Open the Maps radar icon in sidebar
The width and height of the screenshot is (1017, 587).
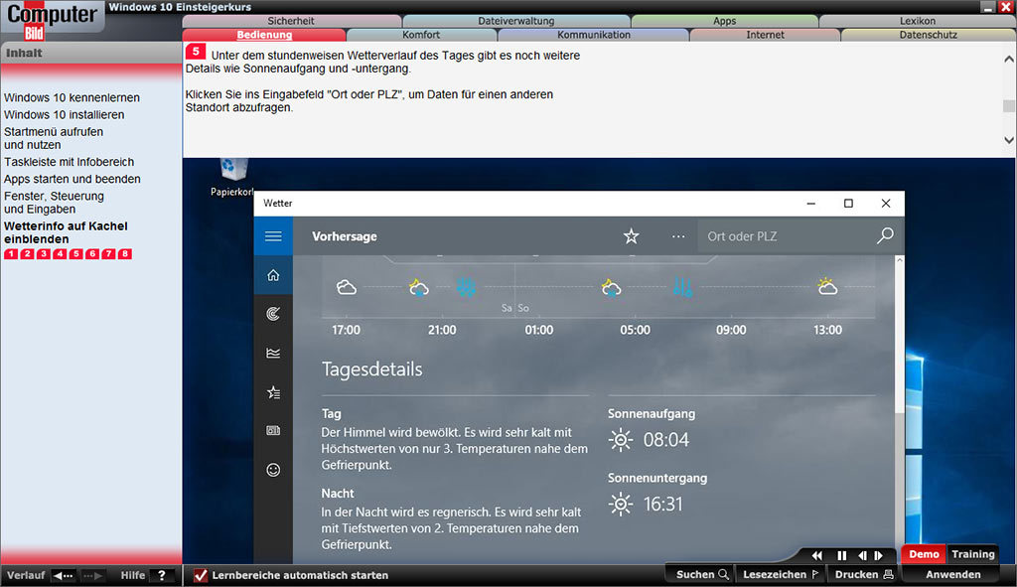click(x=273, y=314)
